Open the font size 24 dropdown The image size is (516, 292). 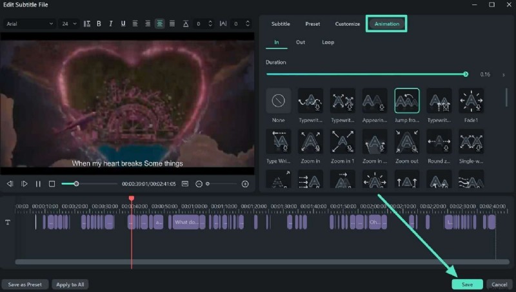[69, 24]
